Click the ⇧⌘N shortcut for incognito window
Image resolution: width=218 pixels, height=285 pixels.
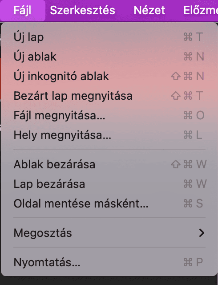click(x=187, y=76)
